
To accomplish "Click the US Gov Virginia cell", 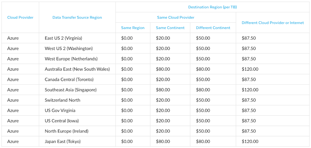I will 60,110.
